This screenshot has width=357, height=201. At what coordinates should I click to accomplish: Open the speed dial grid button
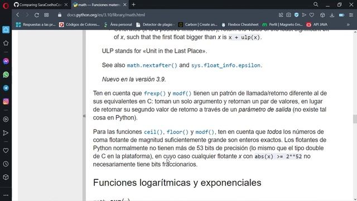point(46,15)
